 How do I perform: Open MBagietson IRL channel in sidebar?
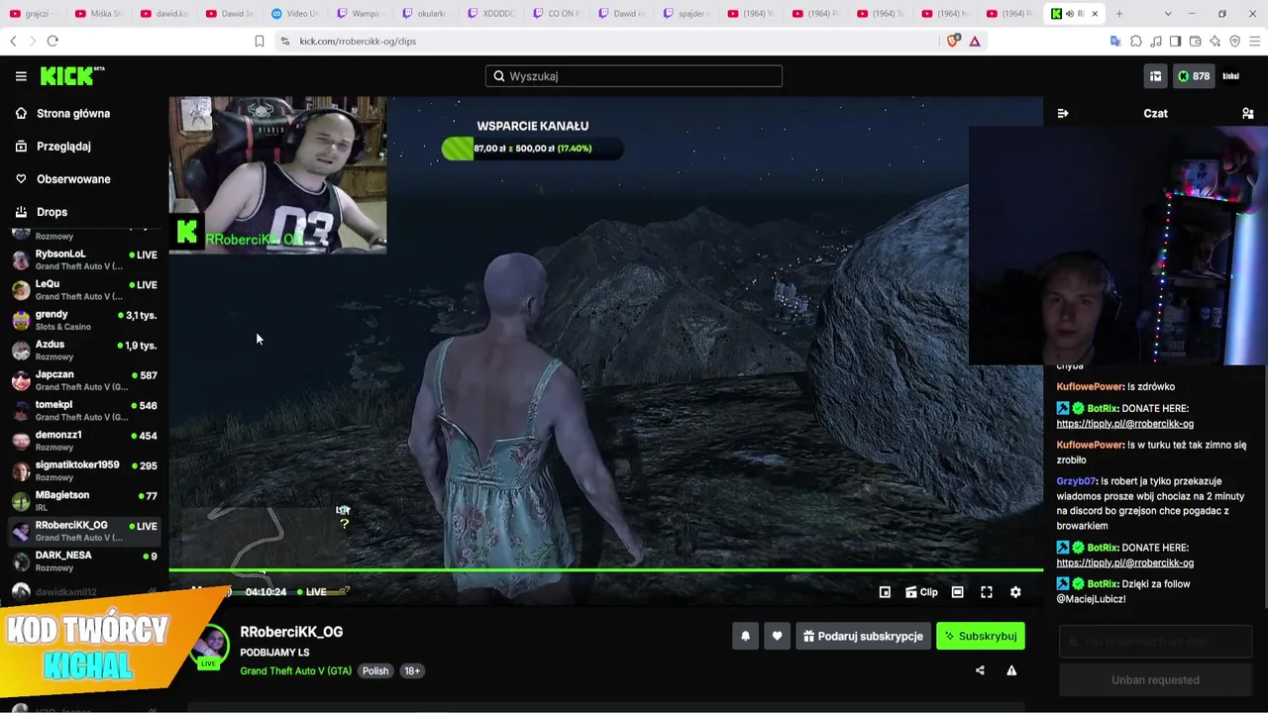(84, 500)
